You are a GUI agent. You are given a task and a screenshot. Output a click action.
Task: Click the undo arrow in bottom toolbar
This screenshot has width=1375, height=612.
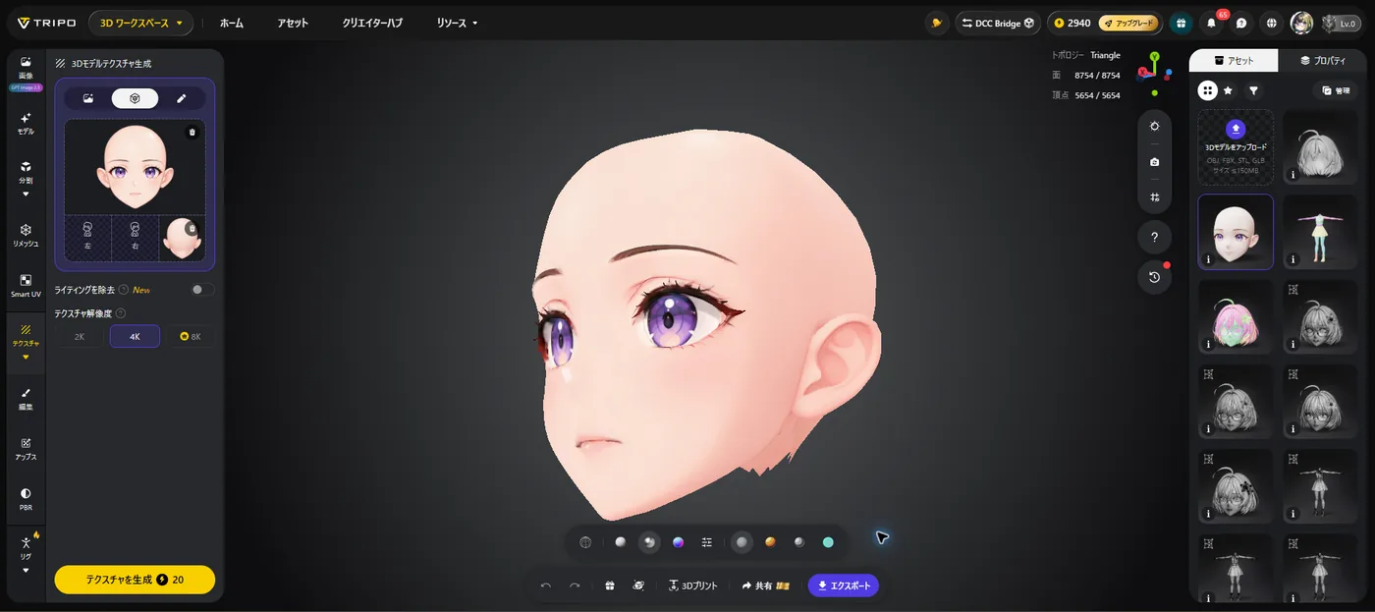pyautogui.click(x=546, y=585)
